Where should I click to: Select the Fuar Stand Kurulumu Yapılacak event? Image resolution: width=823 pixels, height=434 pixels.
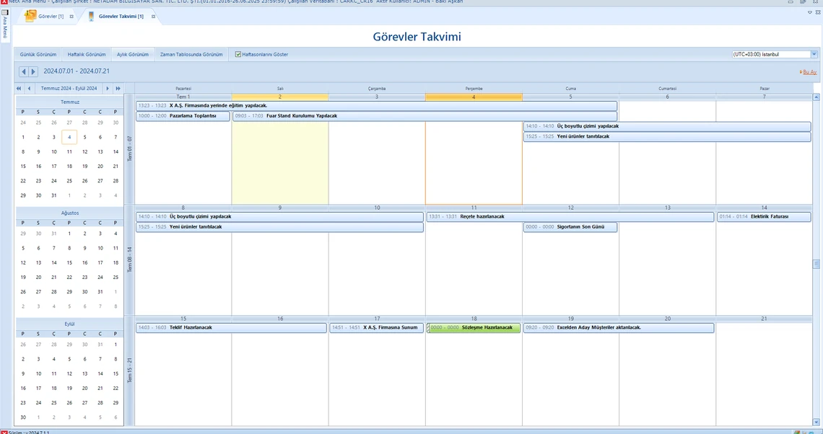(x=424, y=115)
